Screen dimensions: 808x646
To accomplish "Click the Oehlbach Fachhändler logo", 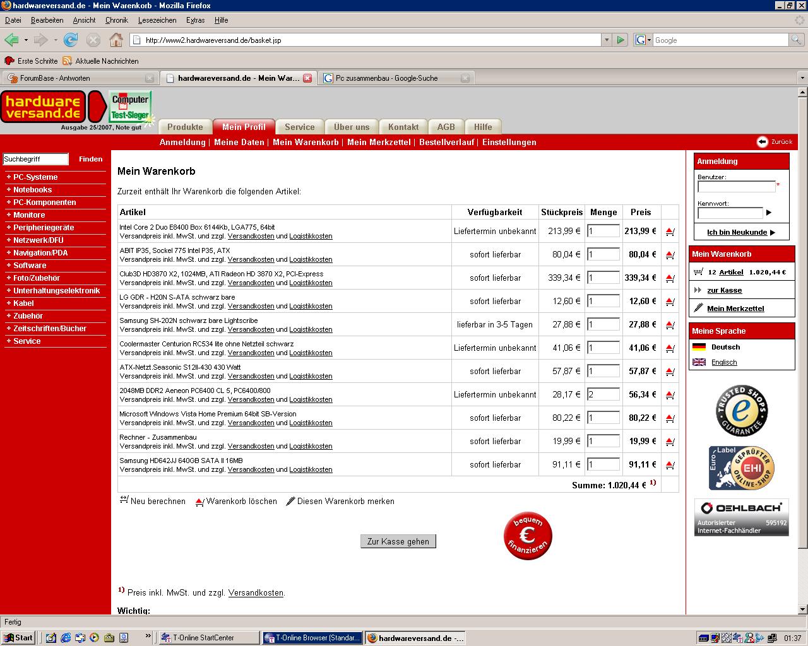I will [x=742, y=517].
